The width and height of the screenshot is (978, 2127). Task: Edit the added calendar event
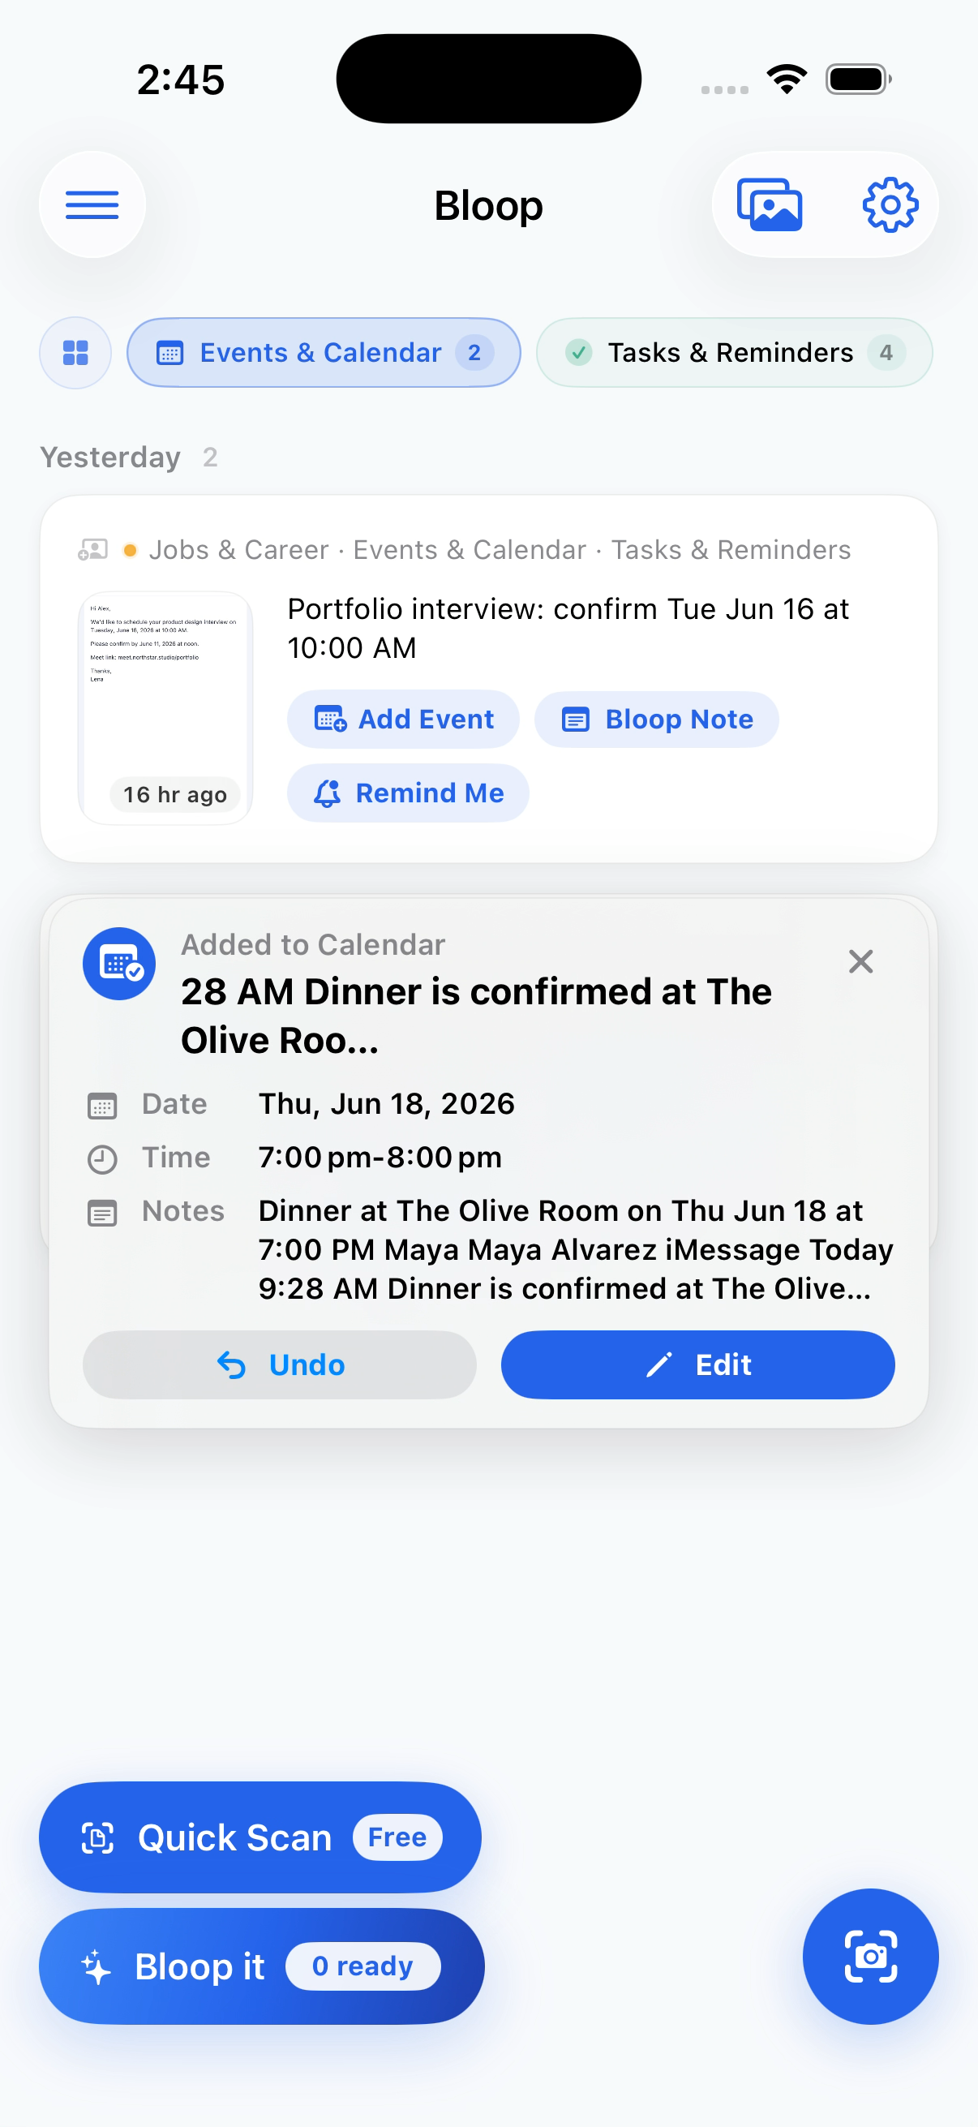(x=698, y=1365)
